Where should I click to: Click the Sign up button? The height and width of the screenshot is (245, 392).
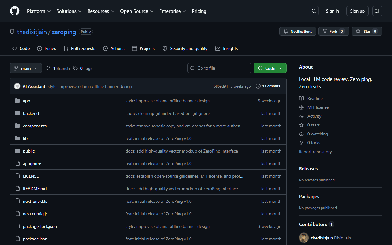point(357,11)
